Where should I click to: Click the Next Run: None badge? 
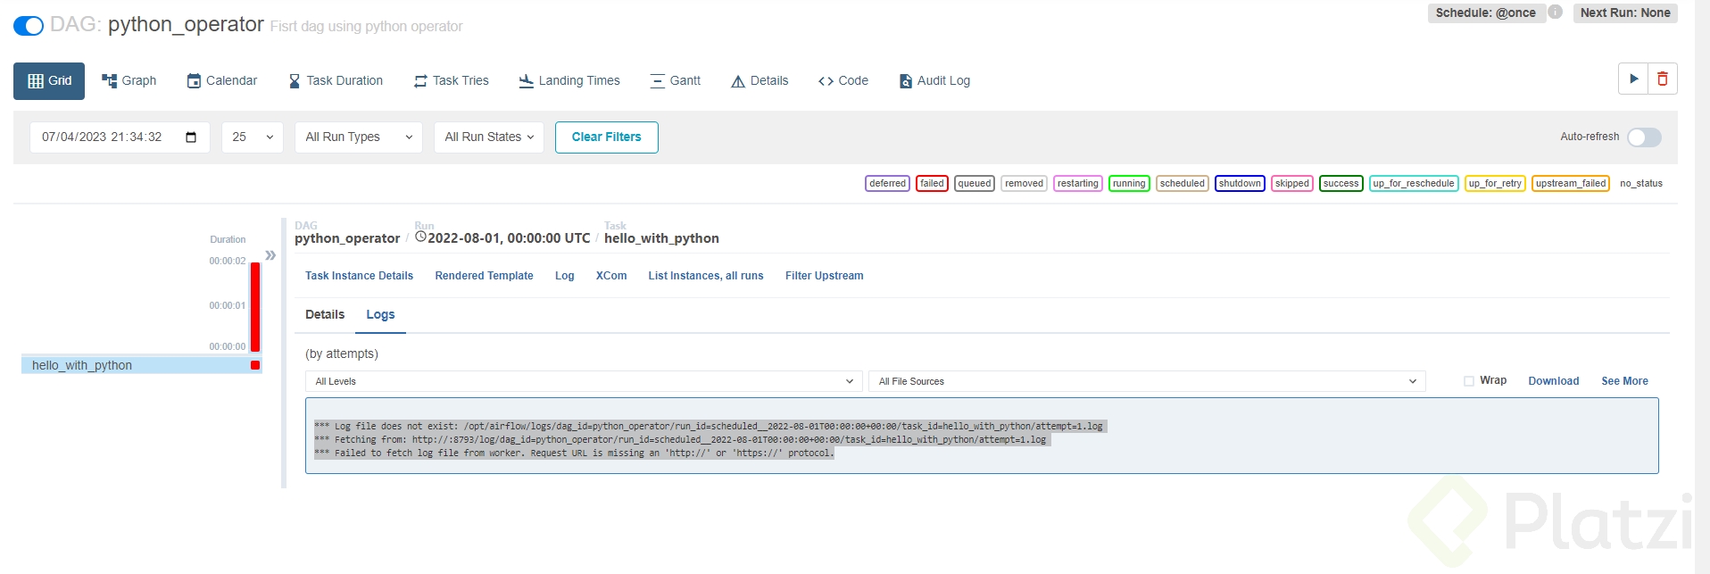pos(1625,12)
